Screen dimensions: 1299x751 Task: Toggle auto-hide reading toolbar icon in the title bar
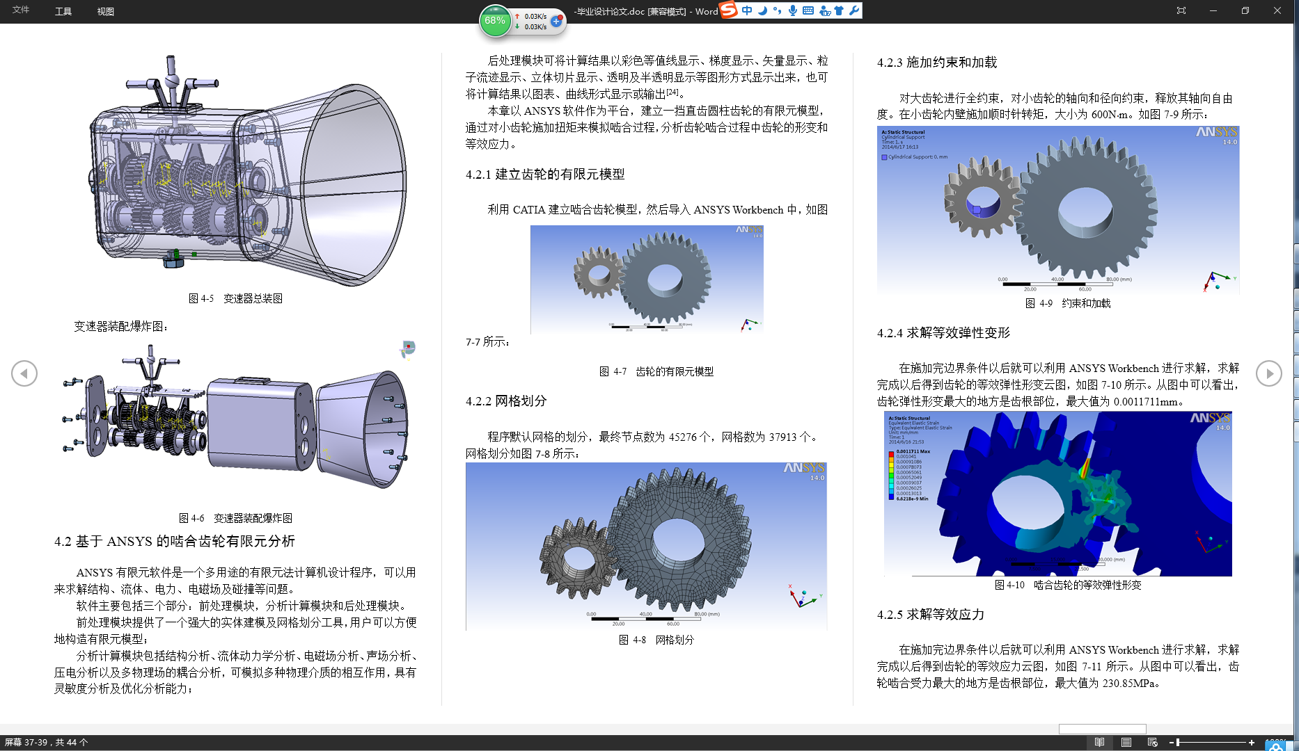[1181, 10]
